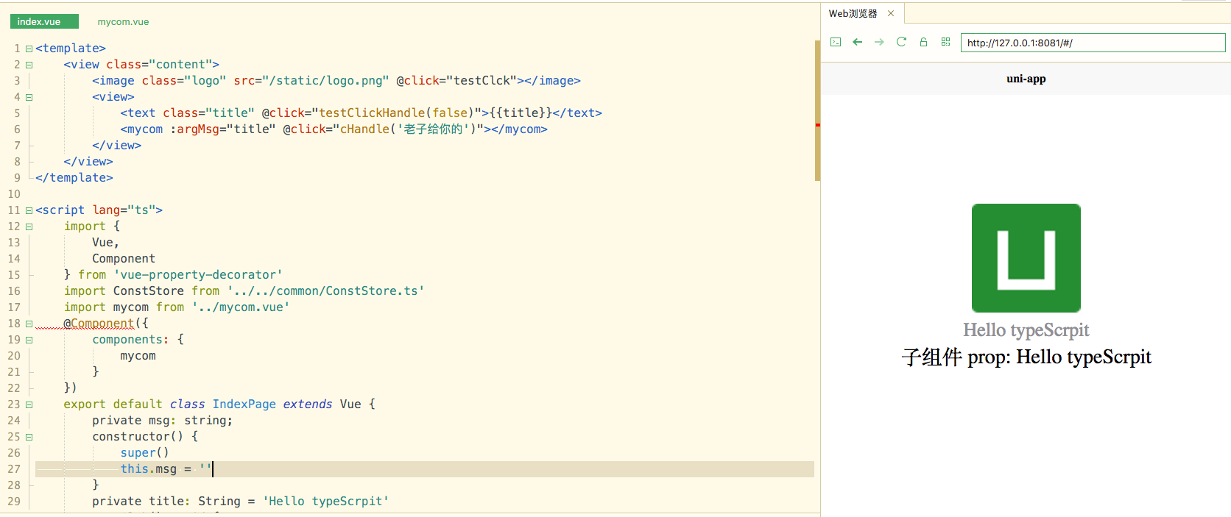Click 'Vue,' import name on line 13
This screenshot has width=1231, height=517.
106,242
